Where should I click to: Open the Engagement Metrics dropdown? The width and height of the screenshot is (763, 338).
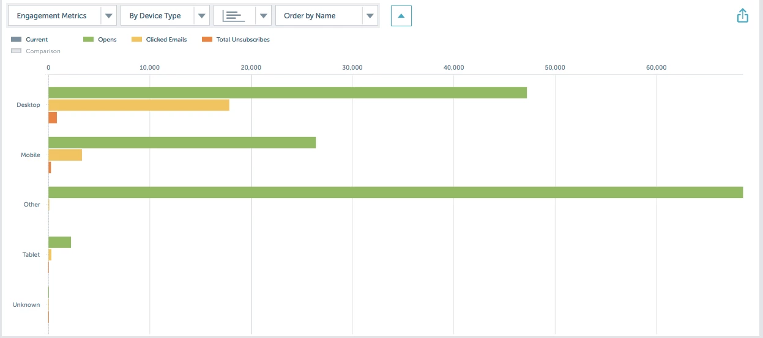coord(62,16)
